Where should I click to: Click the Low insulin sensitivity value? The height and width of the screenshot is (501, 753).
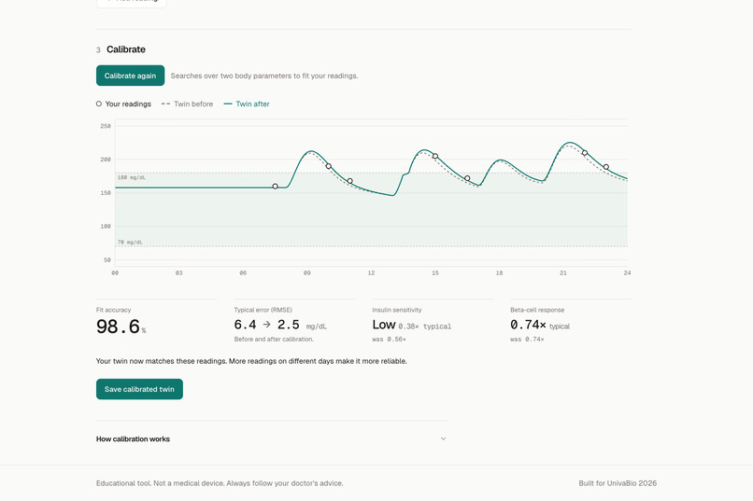point(384,325)
